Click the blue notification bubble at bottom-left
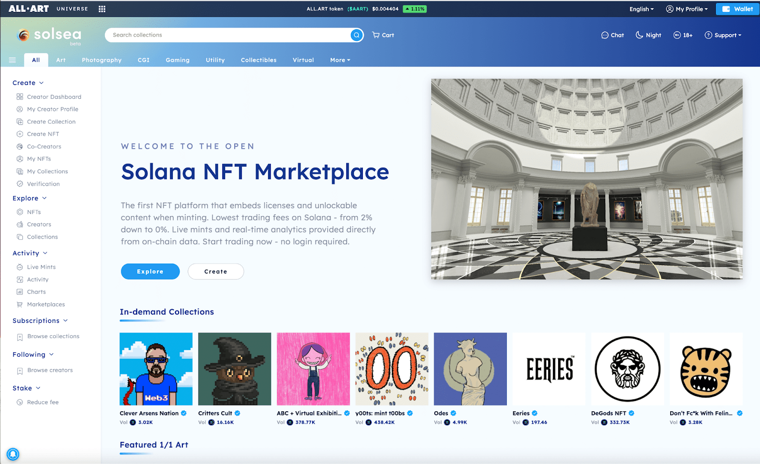The height and width of the screenshot is (464, 760). [13, 454]
